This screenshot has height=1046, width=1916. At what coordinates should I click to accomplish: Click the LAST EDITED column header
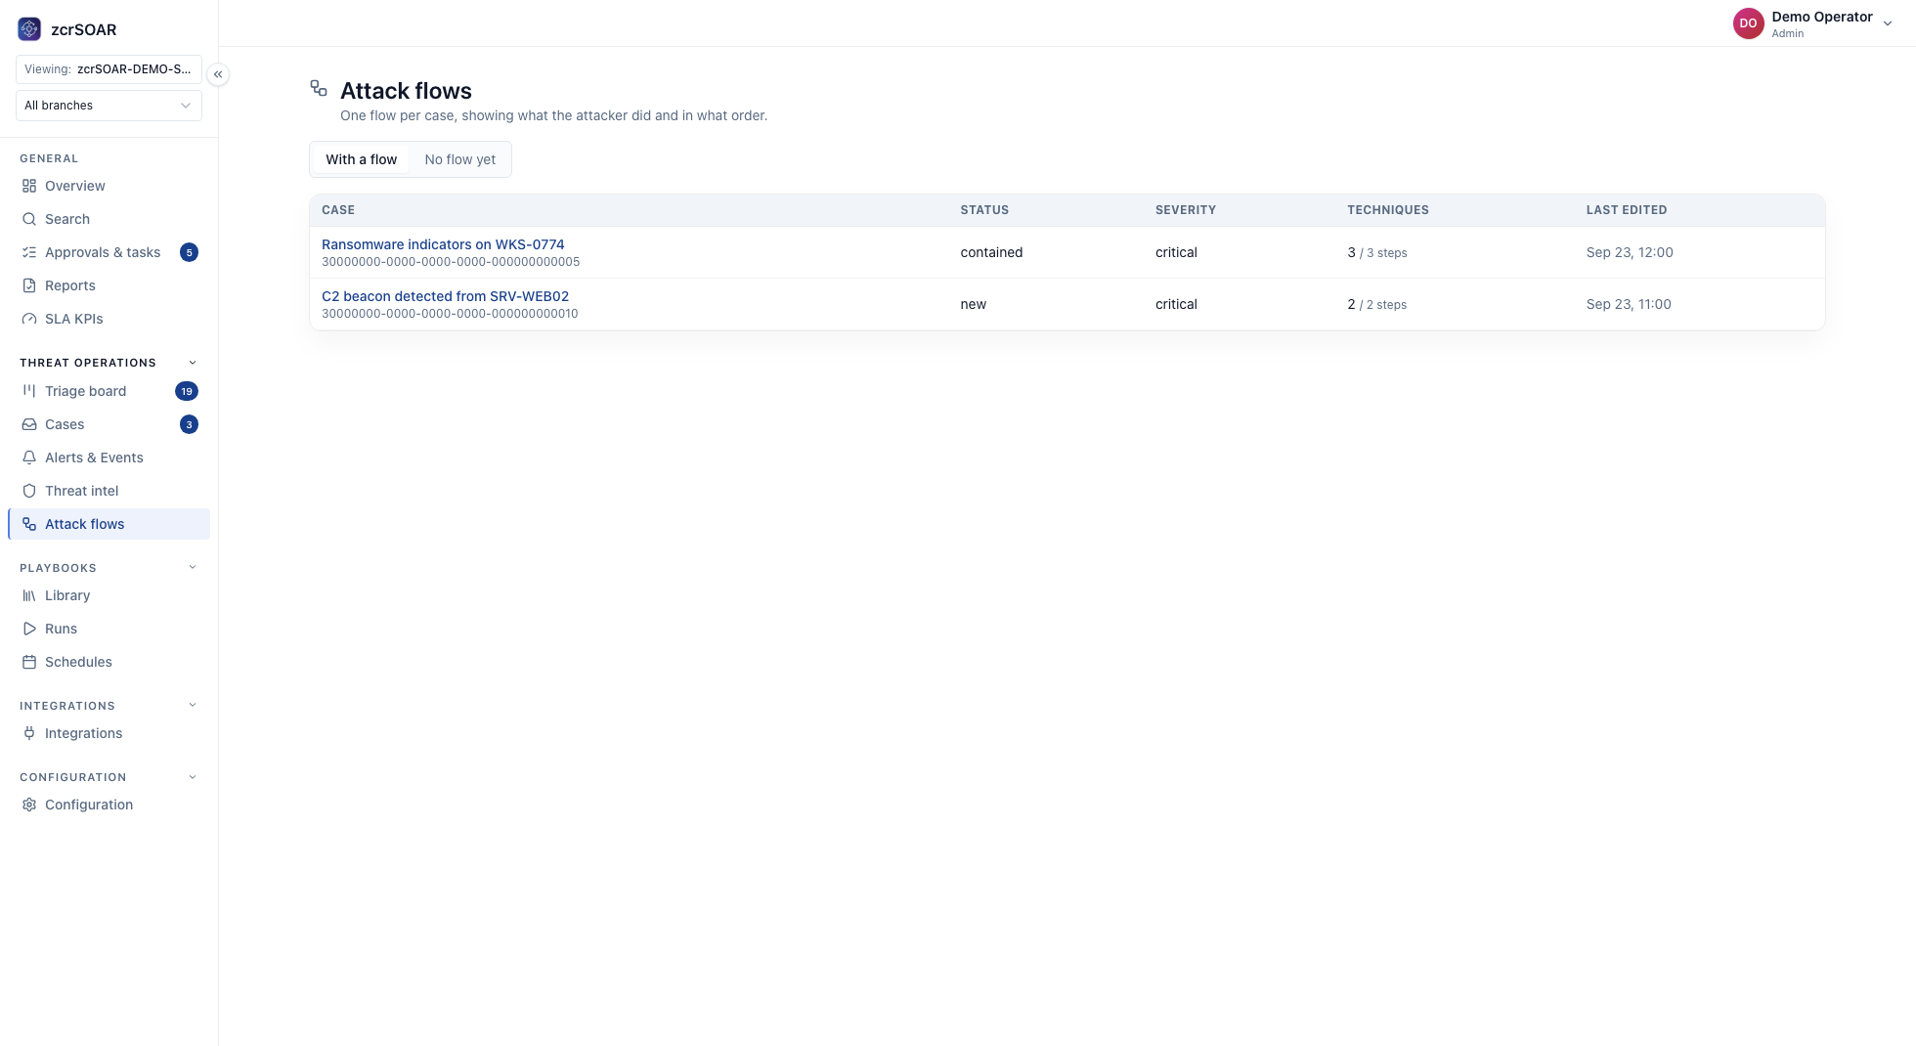pos(1627,210)
